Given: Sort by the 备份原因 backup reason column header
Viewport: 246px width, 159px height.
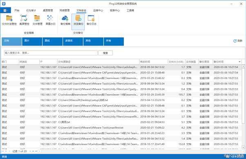Looking at the screenshot, I should click(x=206, y=62).
